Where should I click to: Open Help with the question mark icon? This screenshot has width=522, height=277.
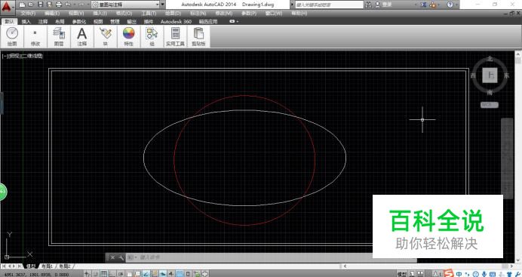450,5
